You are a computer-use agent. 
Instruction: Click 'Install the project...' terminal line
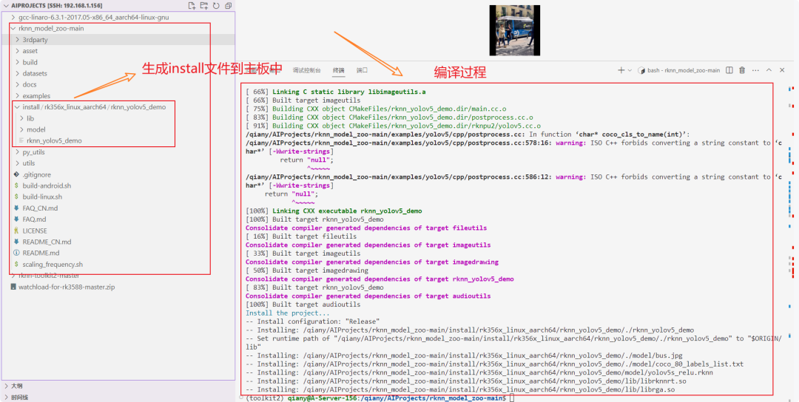point(287,313)
